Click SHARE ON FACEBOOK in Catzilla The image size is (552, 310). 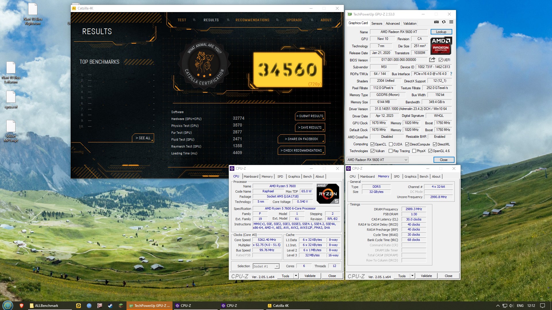click(301, 139)
